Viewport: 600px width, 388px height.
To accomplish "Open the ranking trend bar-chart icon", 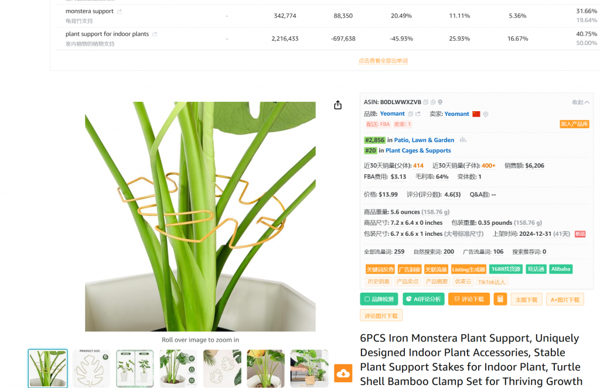I will point(463,140).
